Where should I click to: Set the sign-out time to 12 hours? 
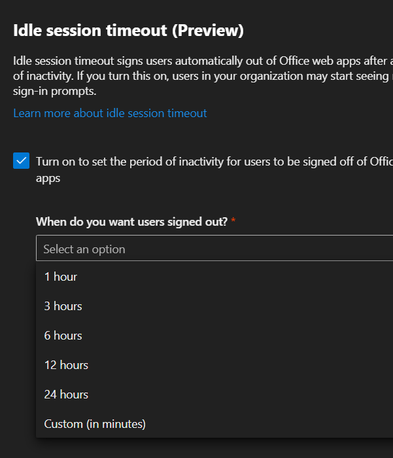66,365
